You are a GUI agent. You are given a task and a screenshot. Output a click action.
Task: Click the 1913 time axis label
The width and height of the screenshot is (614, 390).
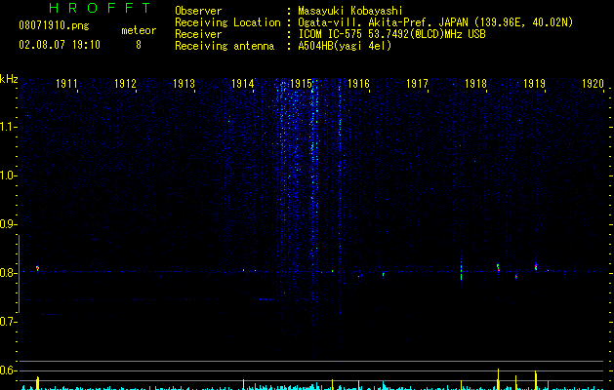[x=184, y=84]
